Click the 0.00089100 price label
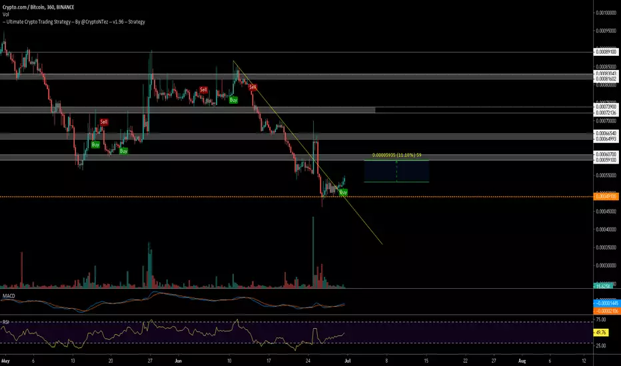This screenshot has height=366, width=621. pyautogui.click(x=606, y=52)
